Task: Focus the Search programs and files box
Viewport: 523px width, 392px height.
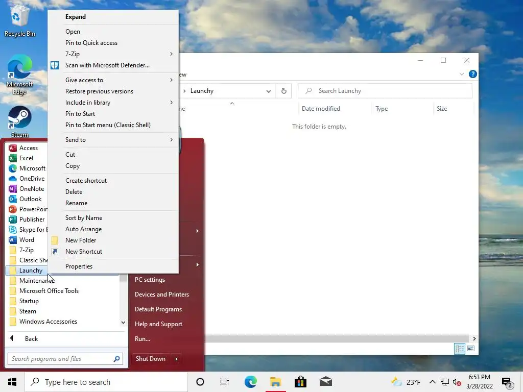Action: coord(65,359)
